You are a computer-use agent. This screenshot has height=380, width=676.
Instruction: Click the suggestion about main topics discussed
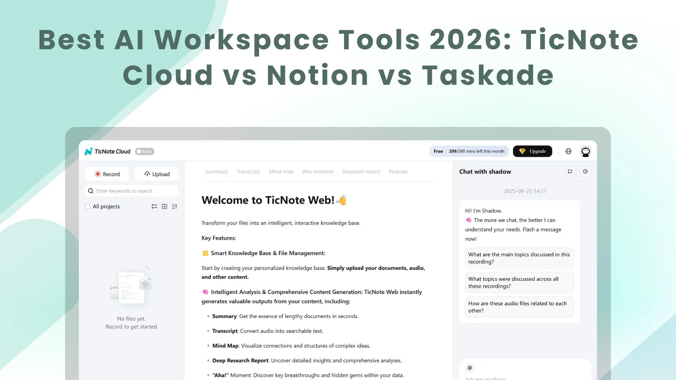519,258
